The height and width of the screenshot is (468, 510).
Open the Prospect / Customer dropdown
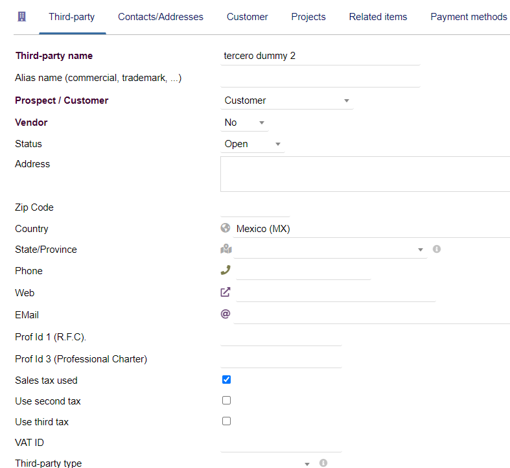(287, 100)
